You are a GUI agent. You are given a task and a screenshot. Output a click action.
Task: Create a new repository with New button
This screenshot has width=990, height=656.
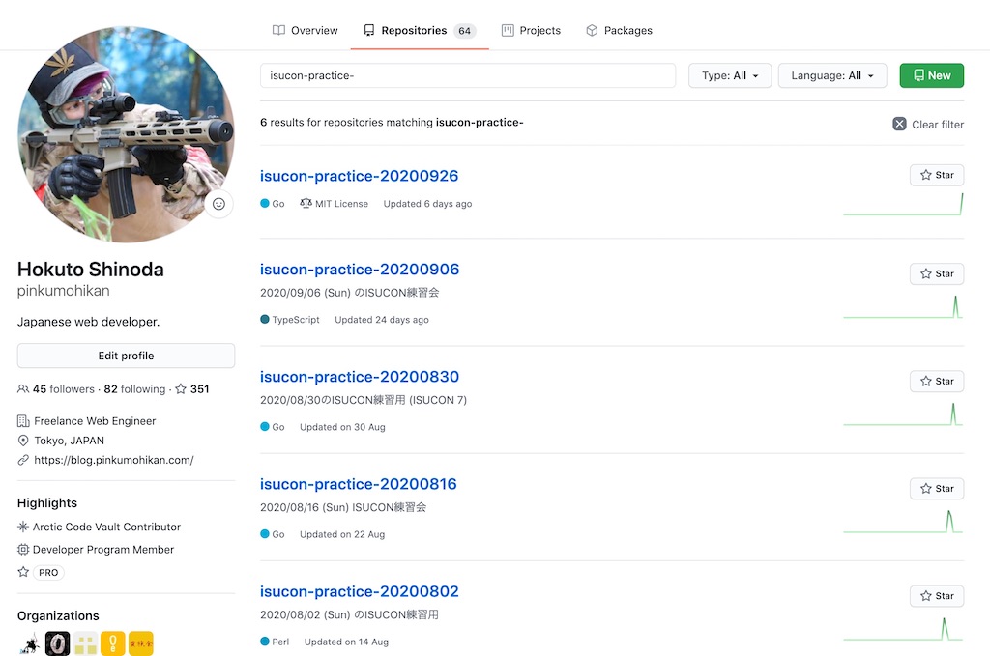click(x=932, y=75)
